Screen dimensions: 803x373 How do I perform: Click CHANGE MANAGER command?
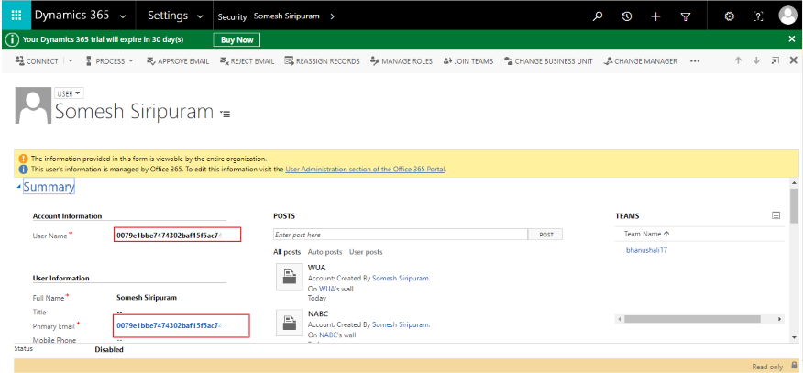click(x=640, y=60)
